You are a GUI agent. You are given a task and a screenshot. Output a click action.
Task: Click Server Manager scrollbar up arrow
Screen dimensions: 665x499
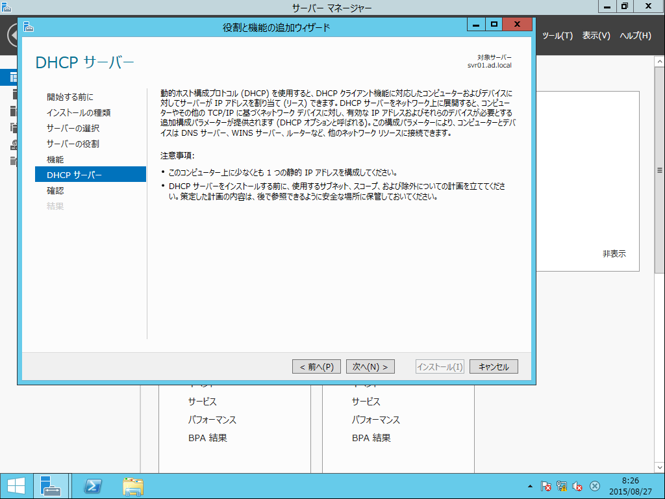coord(660,62)
